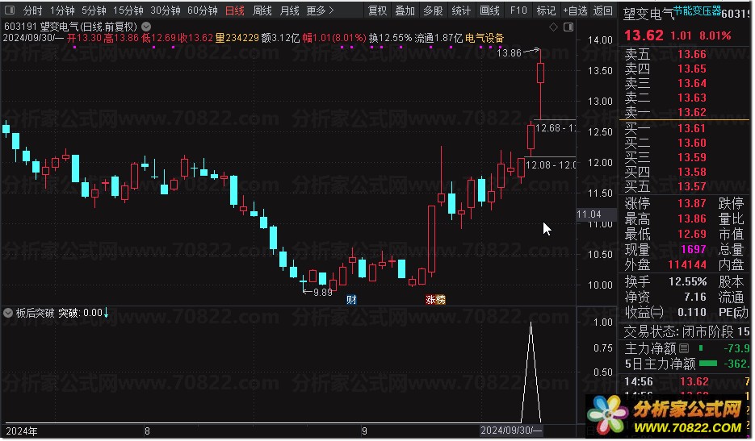Click the month 8 marker on time axis
This screenshot has height=441, width=755.
coord(147,431)
